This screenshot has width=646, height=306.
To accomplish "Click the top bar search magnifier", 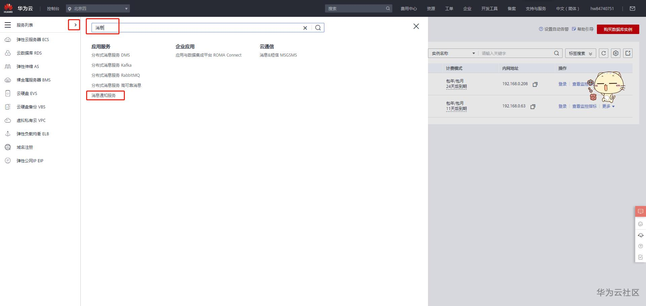I will click(388, 8).
